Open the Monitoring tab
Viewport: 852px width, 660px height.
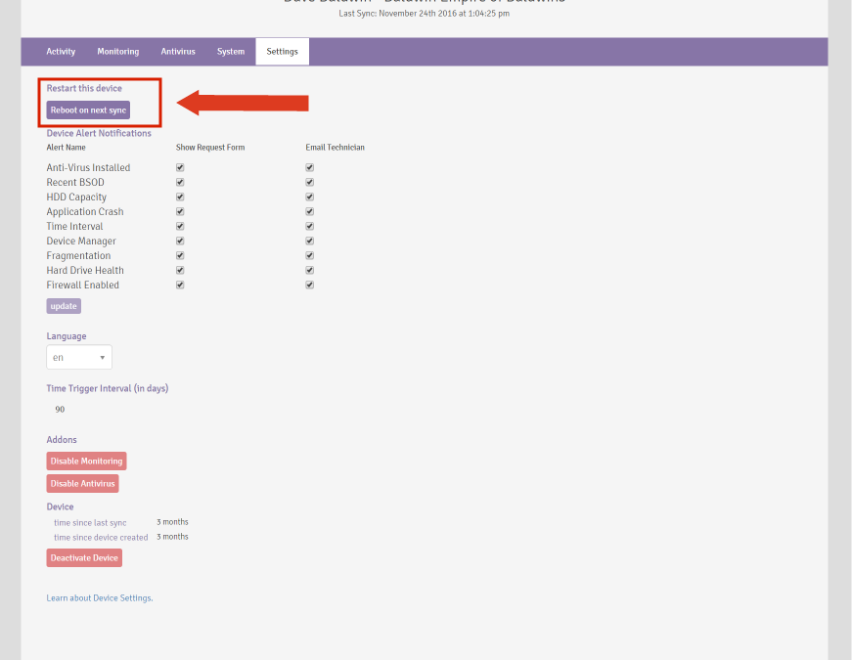117,52
